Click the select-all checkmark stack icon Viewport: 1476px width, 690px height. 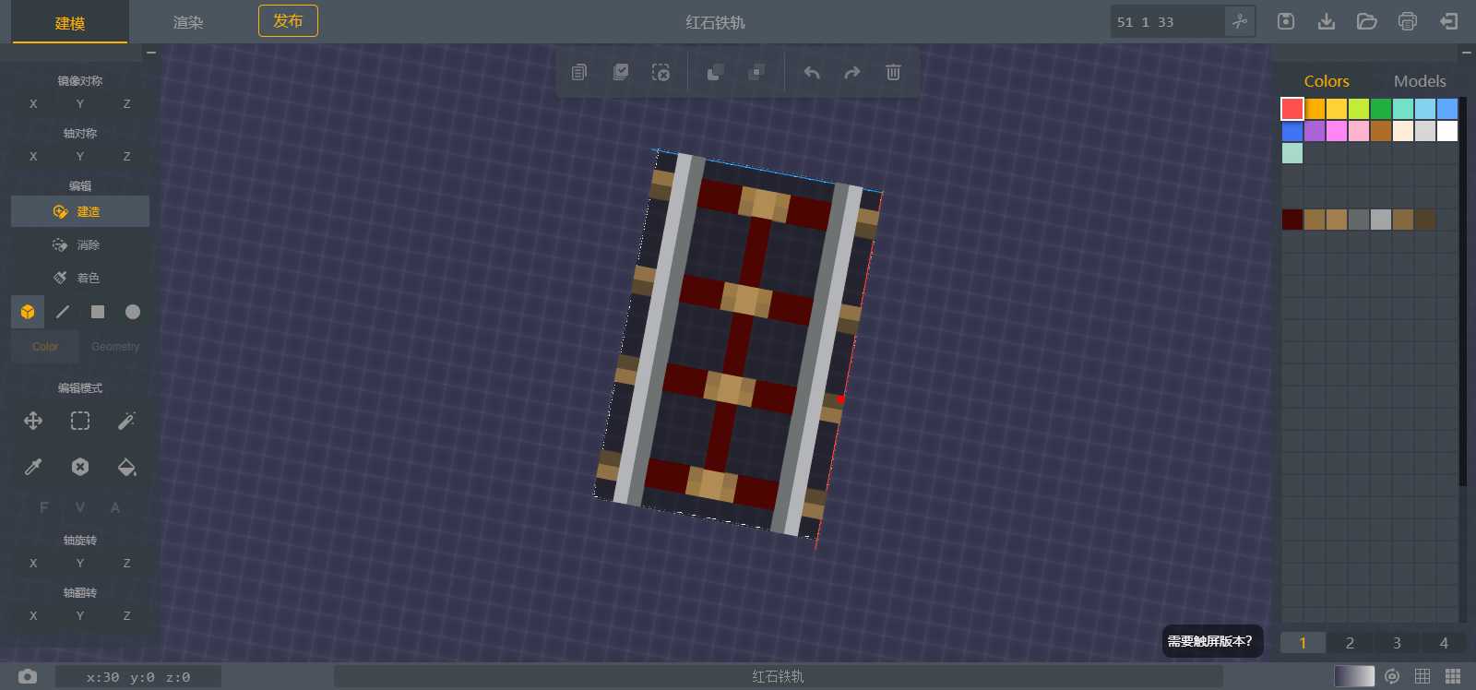click(x=621, y=72)
